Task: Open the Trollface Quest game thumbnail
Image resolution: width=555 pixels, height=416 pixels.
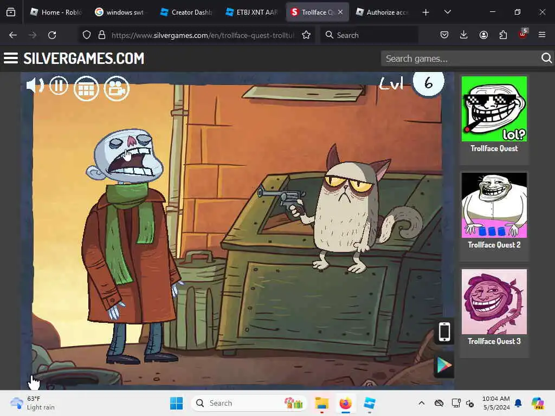Action: pos(494,109)
